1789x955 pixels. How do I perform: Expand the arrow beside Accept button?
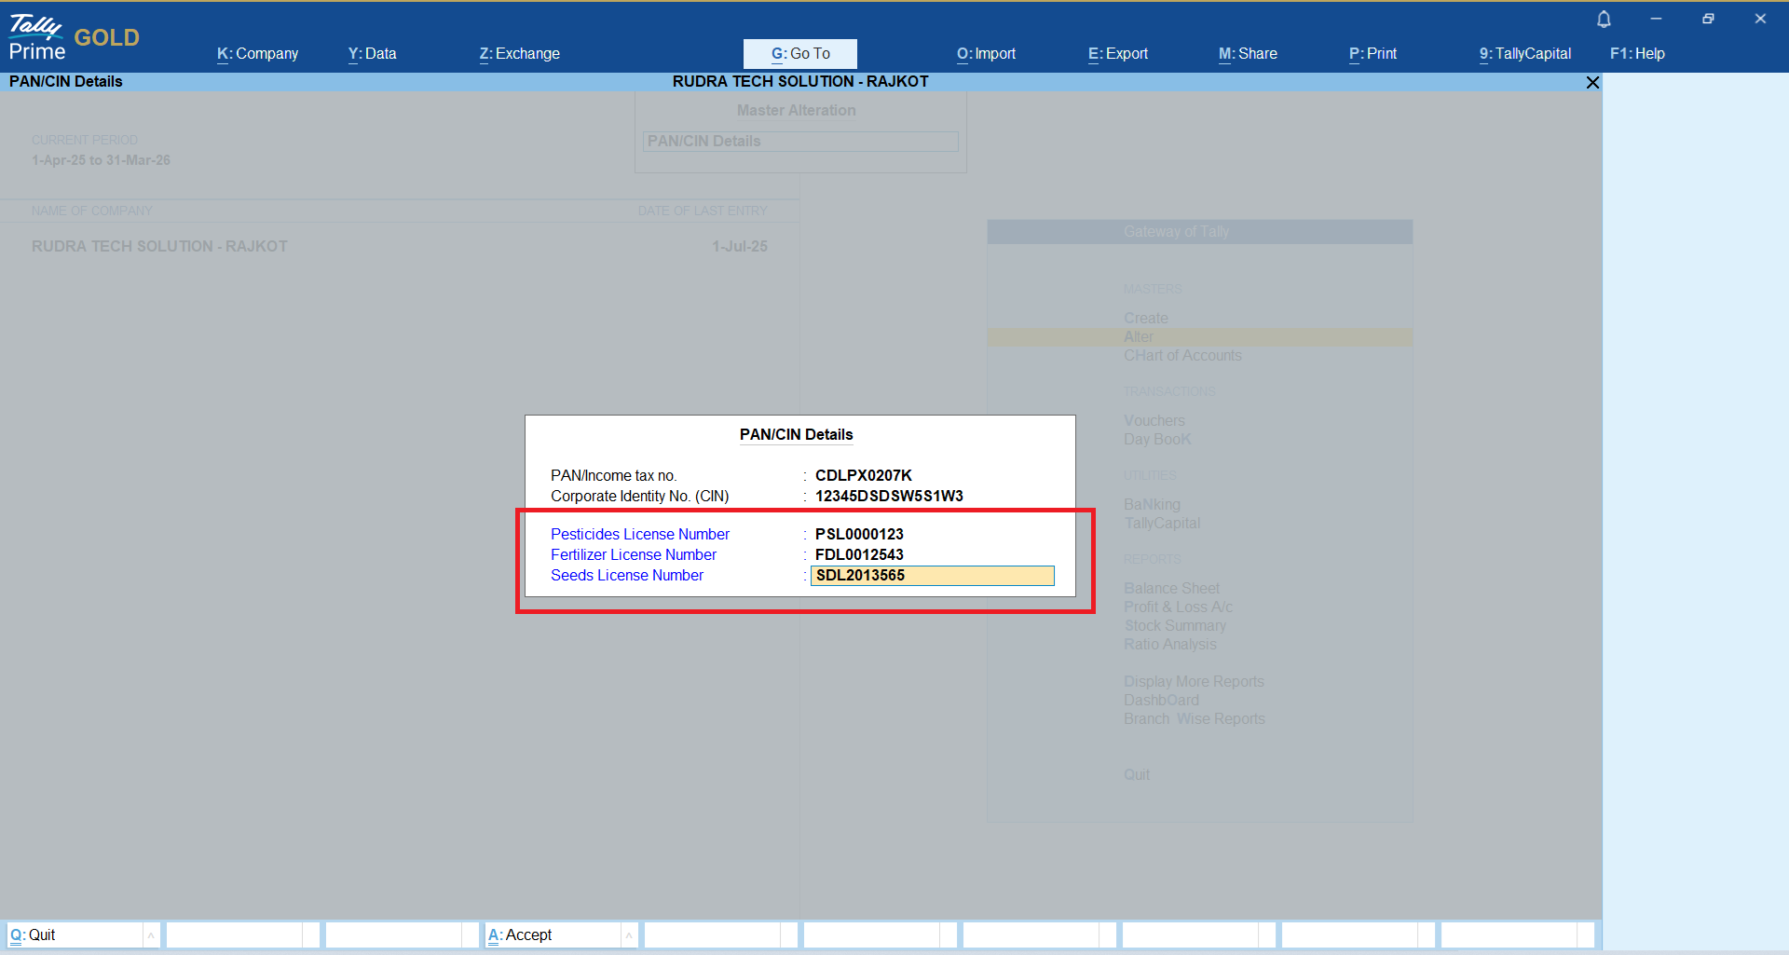click(x=629, y=935)
